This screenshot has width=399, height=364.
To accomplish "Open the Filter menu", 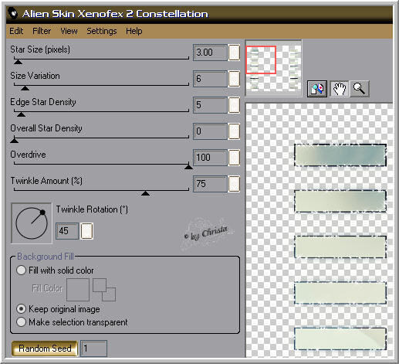I will click(x=42, y=31).
